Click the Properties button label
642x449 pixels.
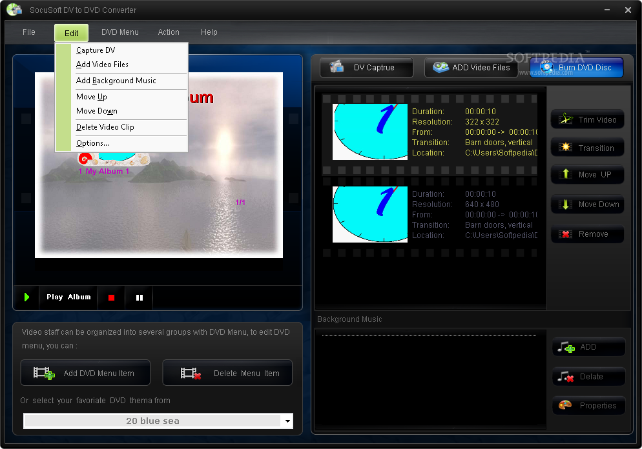(598, 406)
